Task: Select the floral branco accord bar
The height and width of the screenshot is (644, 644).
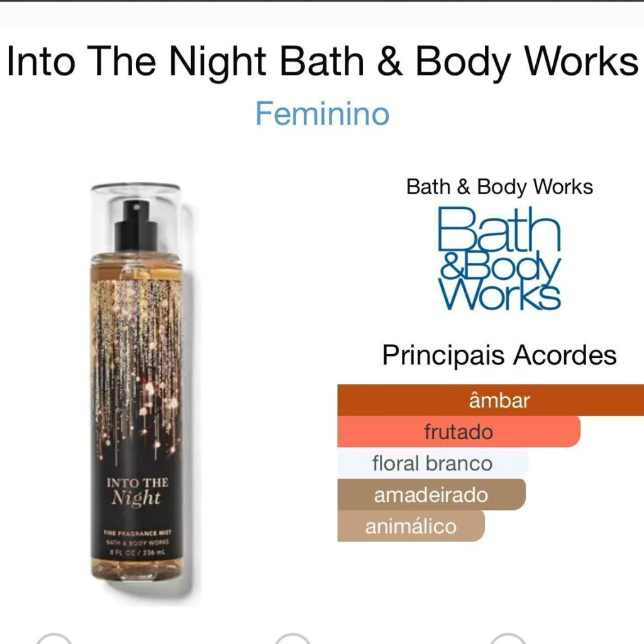Action: pyautogui.click(x=433, y=464)
